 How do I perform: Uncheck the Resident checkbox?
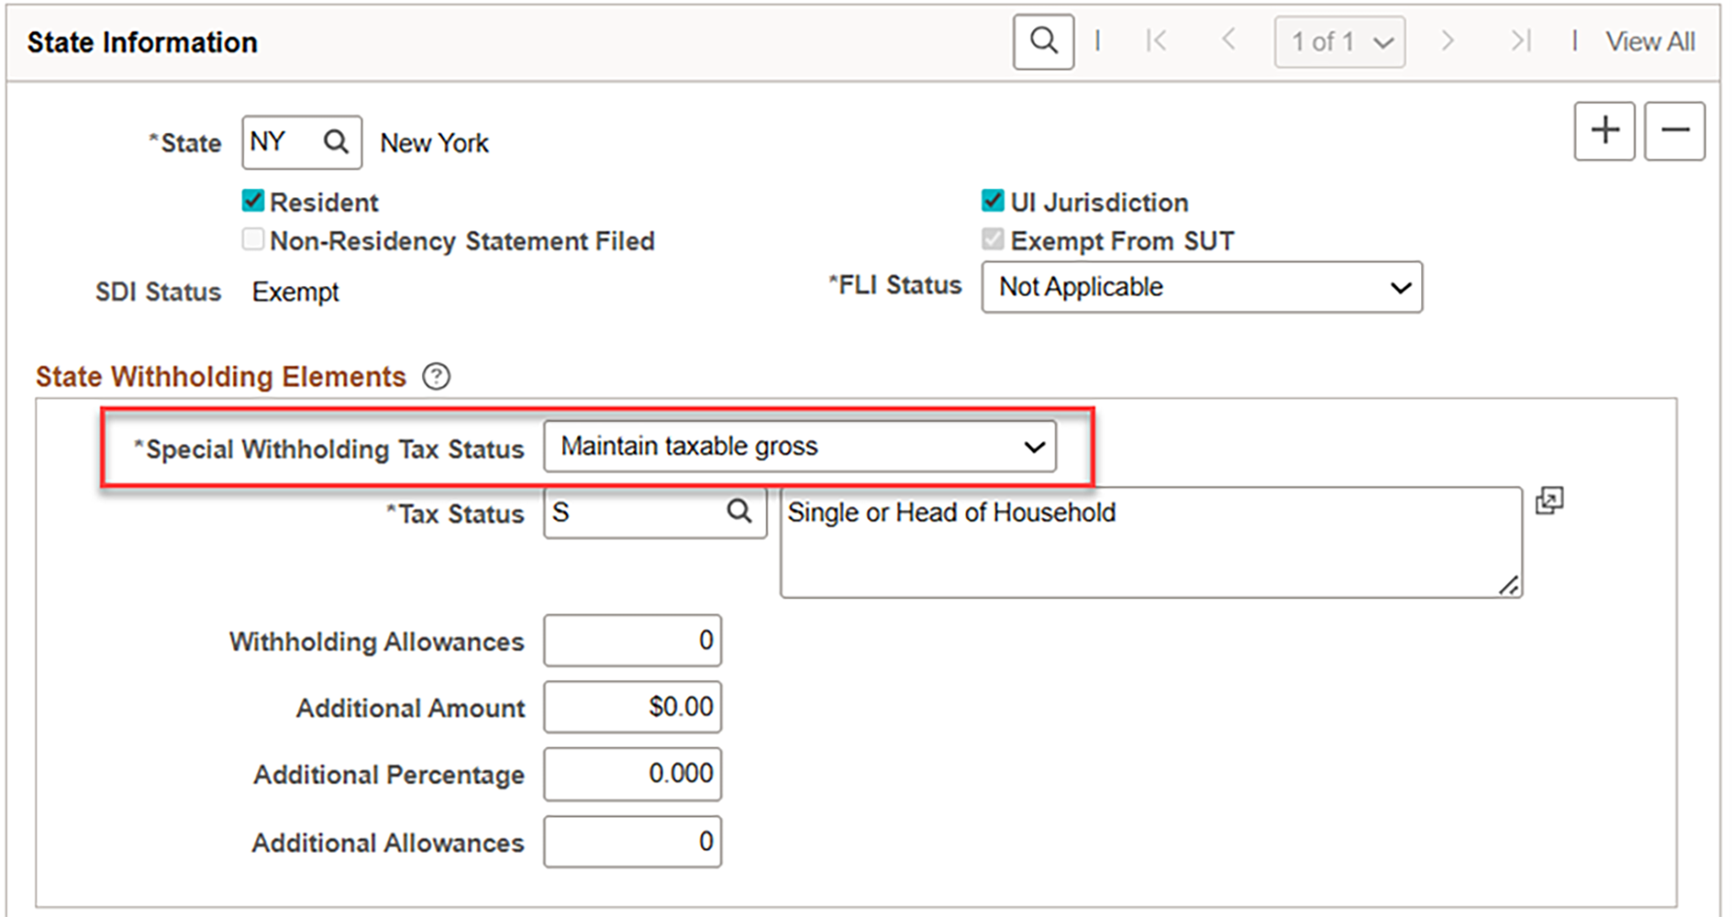252,201
